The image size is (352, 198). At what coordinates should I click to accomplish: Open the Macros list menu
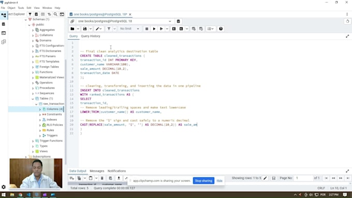[x=210, y=29]
